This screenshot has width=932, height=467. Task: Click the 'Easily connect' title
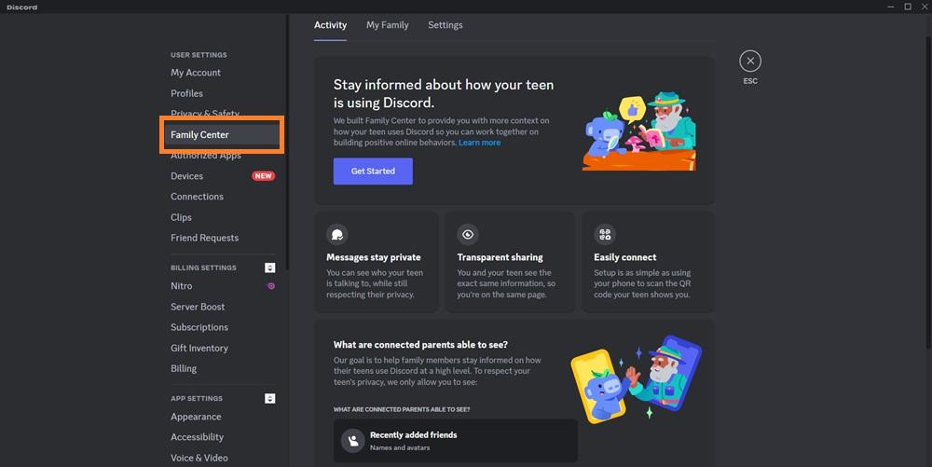pos(624,257)
